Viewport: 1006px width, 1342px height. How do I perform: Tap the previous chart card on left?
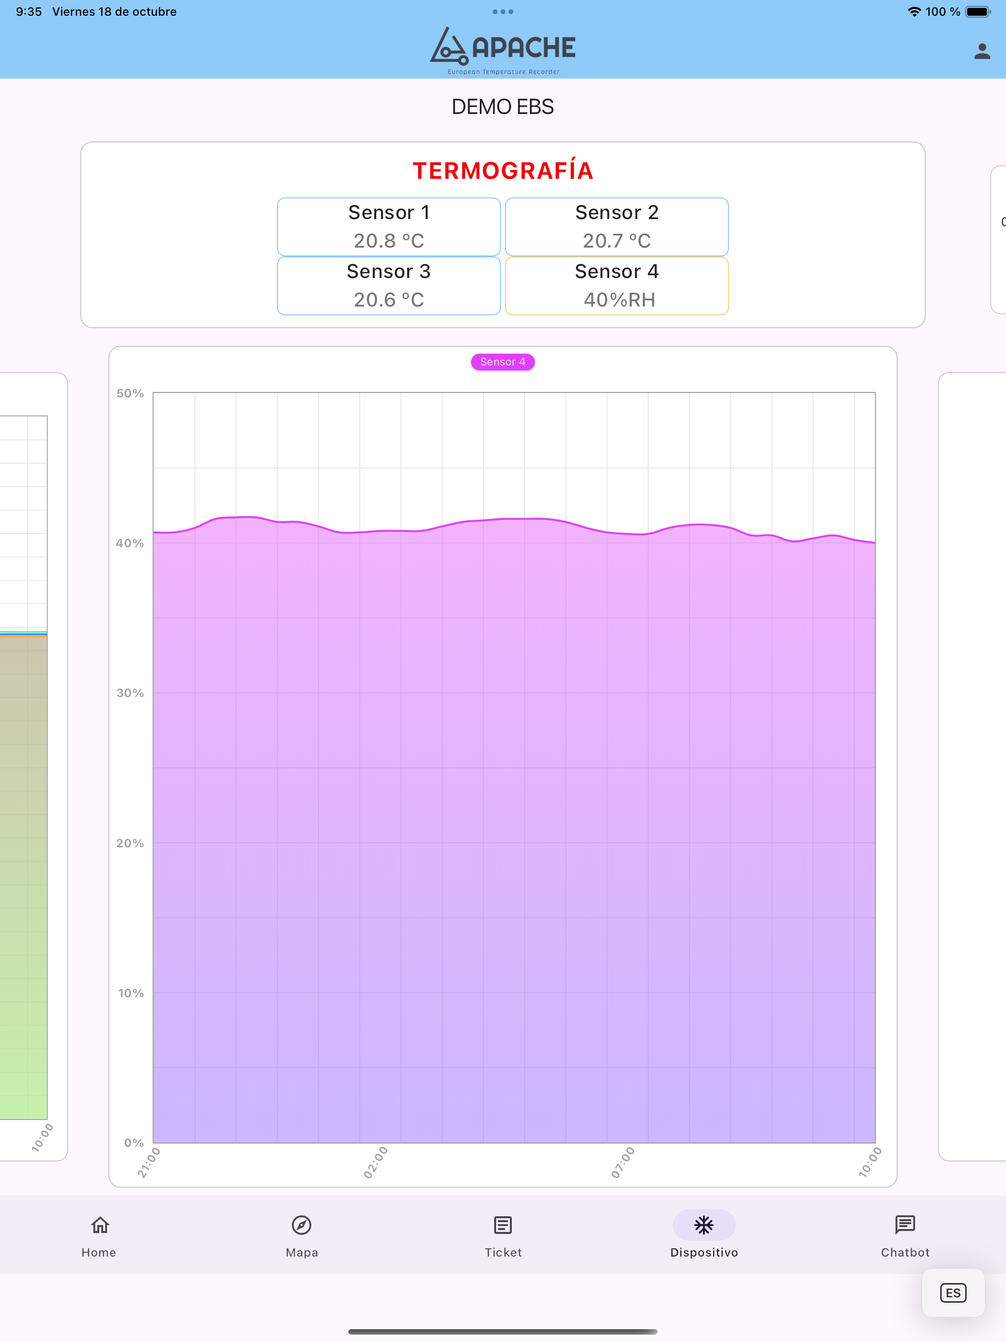click(x=33, y=766)
